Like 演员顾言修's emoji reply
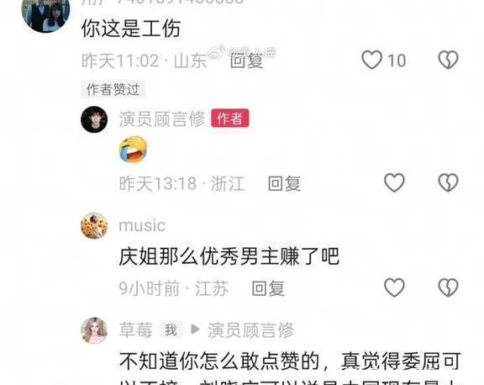 (394, 182)
